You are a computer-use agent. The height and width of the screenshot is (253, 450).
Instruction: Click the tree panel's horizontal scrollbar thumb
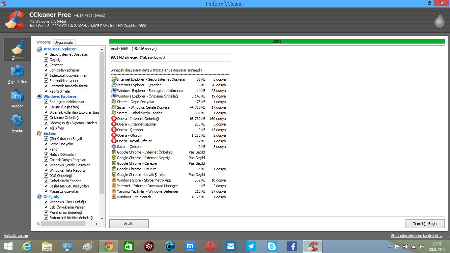point(63,224)
